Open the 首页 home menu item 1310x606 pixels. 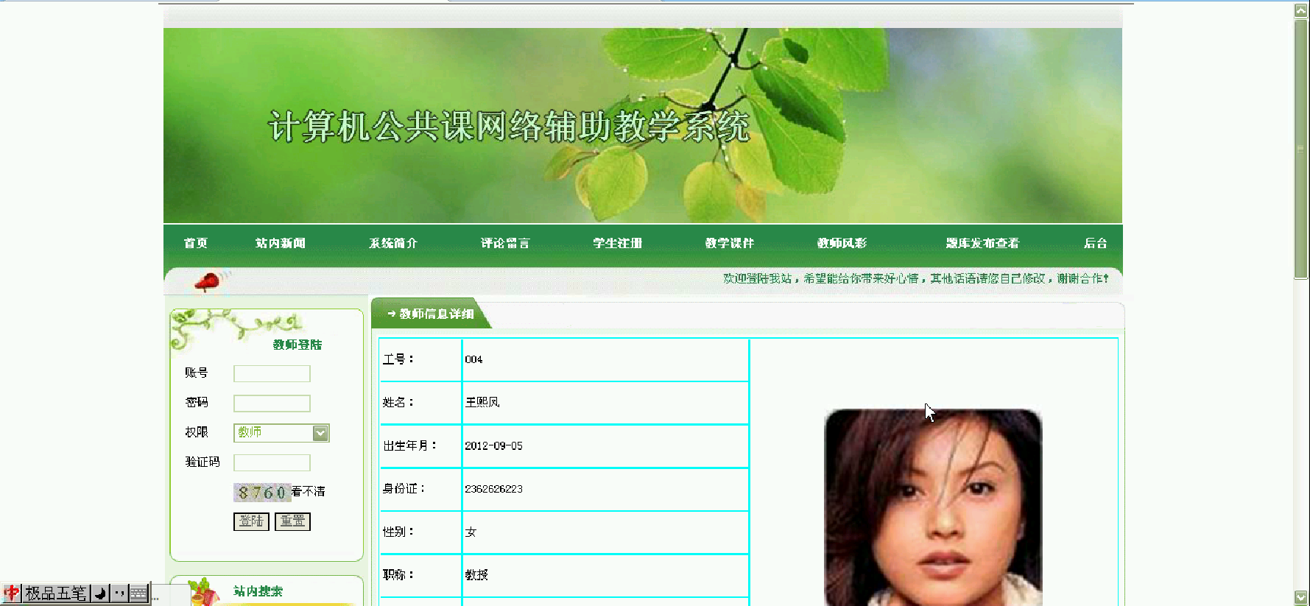[x=196, y=243]
